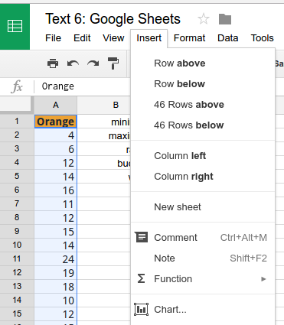This screenshot has width=284, height=325.
Task: Open the Data menu
Action: 228,38
